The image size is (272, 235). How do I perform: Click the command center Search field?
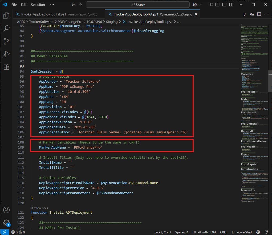(x=138, y=5)
